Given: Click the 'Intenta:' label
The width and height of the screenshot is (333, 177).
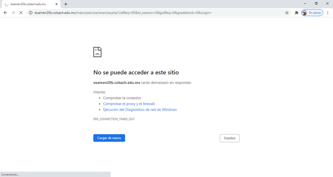Looking at the screenshot, I should pyautogui.click(x=99, y=92).
